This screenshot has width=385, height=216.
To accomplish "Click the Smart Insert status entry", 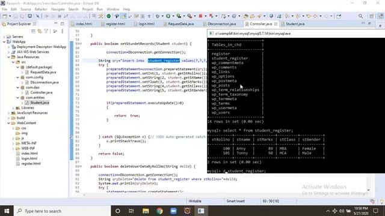I will pos(235,201).
